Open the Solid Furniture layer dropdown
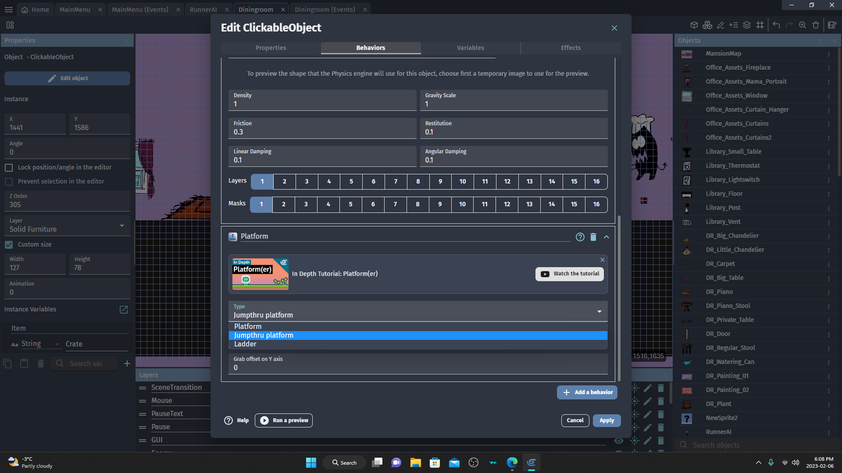The image size is (842, 473). (x=67, y=226)
